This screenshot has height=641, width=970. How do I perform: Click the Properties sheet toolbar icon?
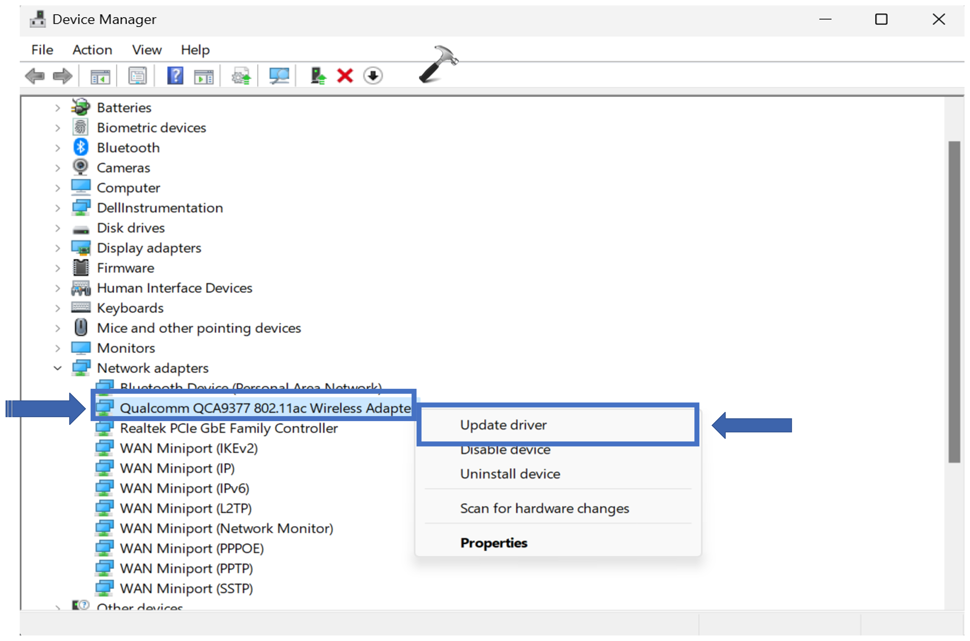pos(138,76)
